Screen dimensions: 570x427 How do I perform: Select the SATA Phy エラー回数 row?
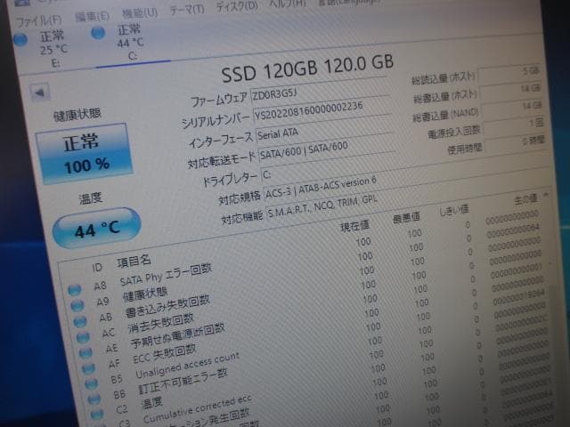click(x=304, y=254)
